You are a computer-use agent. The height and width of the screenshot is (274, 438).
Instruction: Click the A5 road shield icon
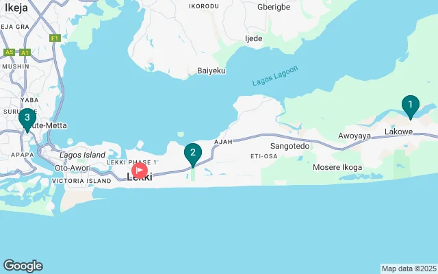point(9,52)
